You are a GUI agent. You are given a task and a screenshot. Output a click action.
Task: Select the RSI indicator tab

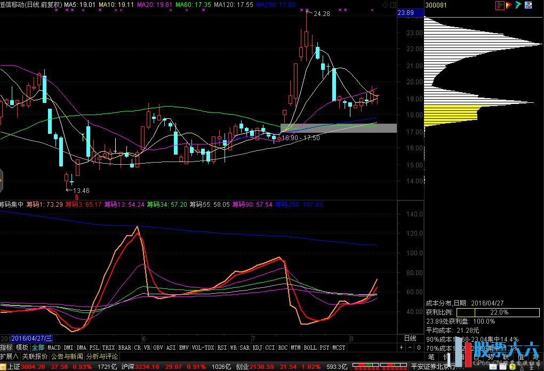pyautogui.click(x=222, y=348)
